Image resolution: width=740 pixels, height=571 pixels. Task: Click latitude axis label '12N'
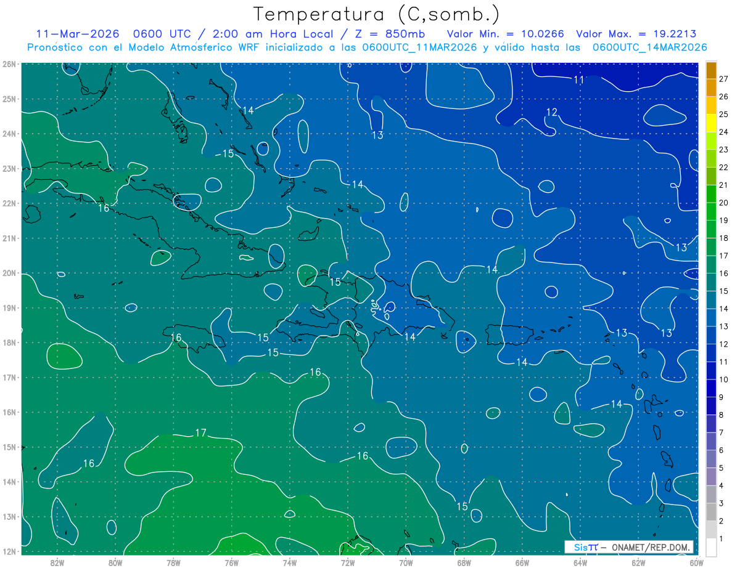(9, 551)
